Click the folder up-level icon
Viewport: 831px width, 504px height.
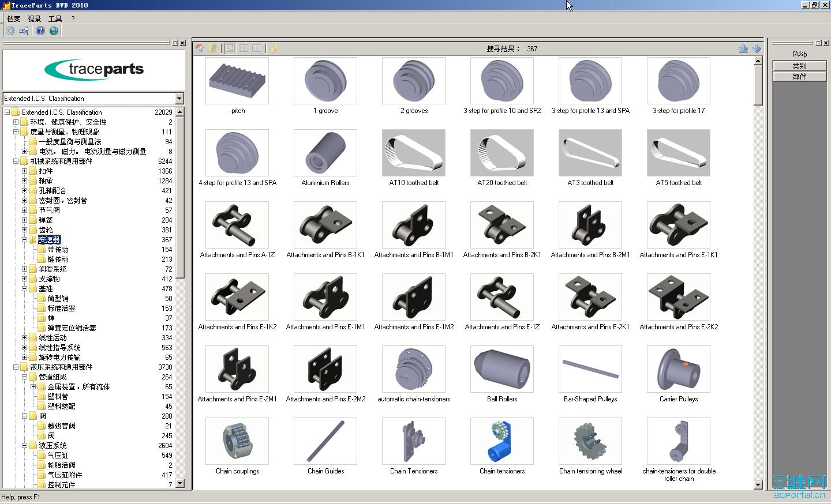[x=213, y=48]
